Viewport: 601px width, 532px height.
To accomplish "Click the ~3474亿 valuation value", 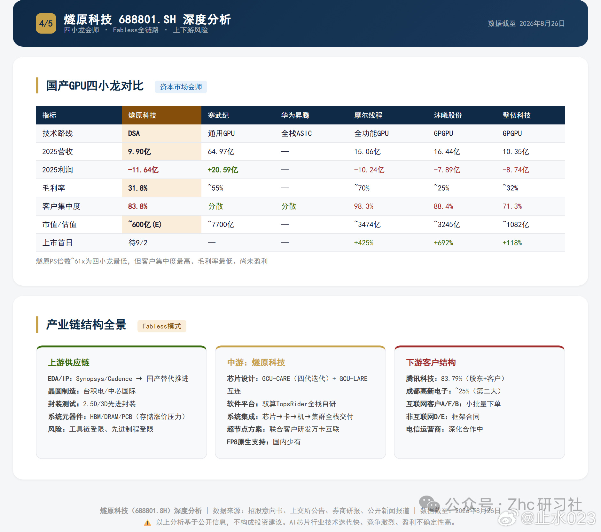I will [x=367, y=225].
